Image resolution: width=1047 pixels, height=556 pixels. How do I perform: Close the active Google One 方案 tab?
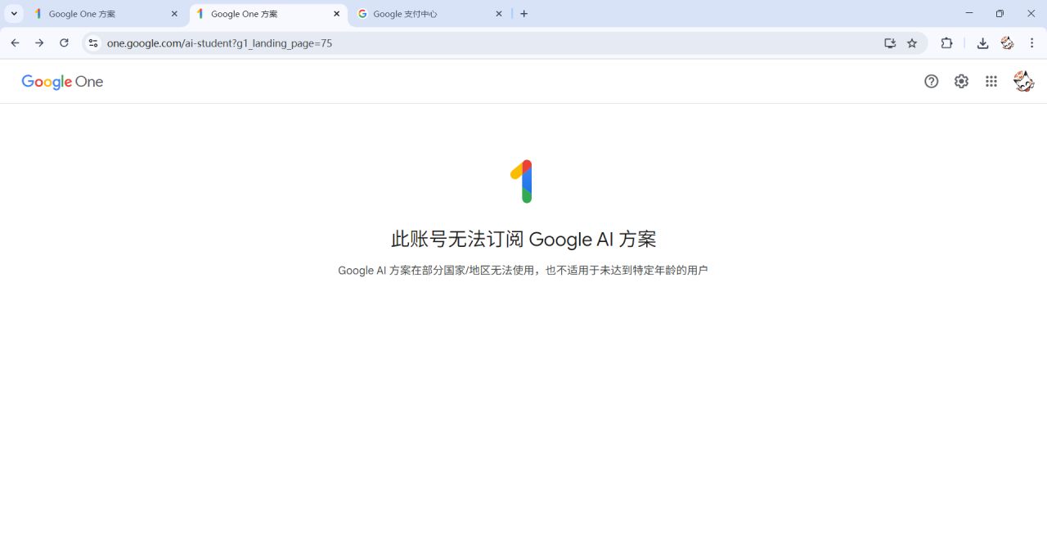tap(336, 14)
